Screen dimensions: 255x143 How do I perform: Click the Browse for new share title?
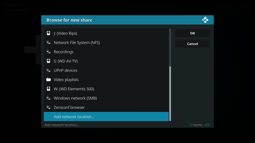coord(69,20)
